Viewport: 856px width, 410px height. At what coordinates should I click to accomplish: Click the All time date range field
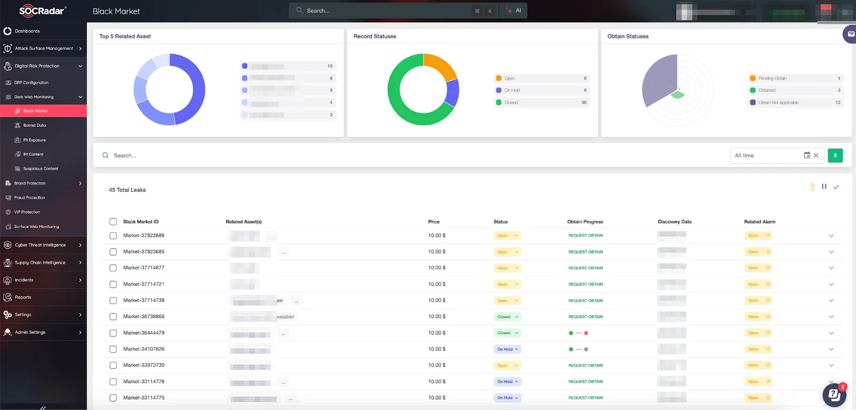776,155
